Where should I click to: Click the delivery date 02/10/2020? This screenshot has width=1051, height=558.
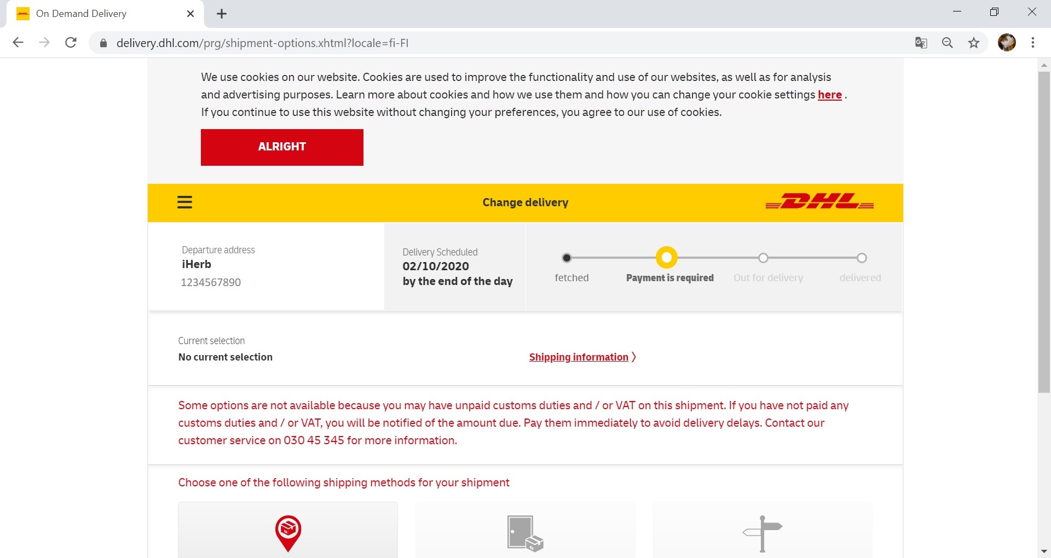(x=436, y=266)
